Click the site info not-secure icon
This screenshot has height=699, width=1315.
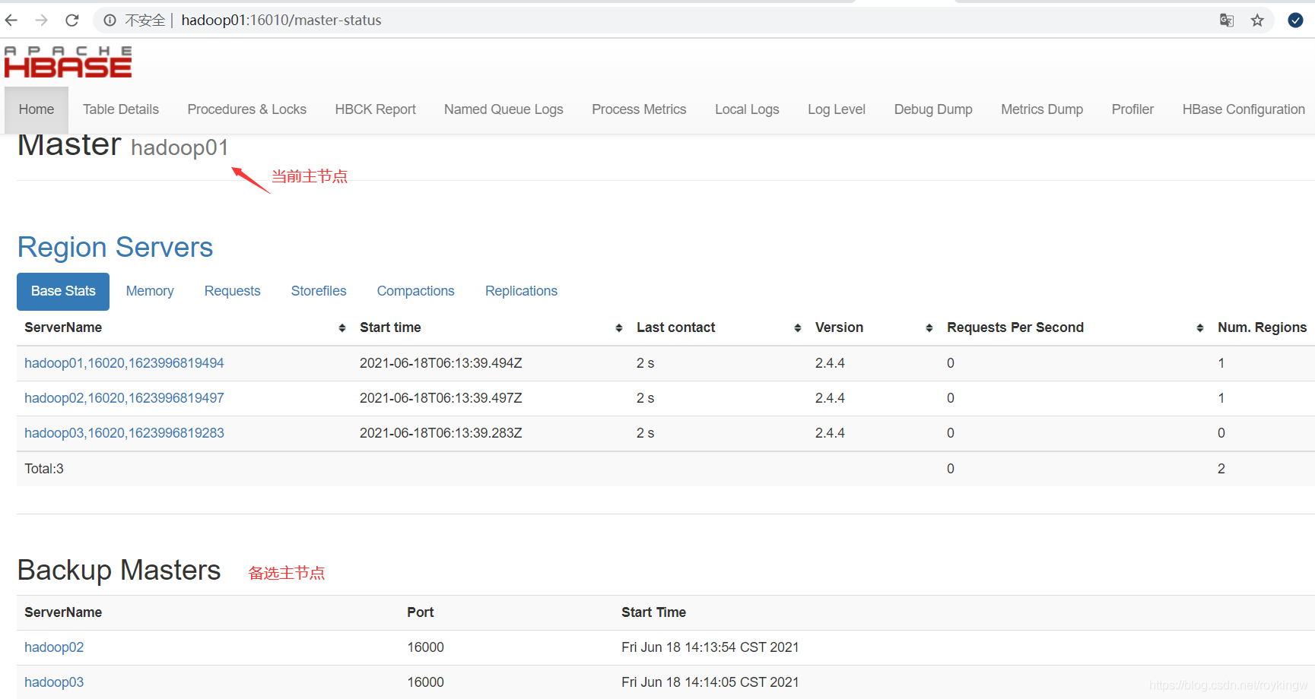point(110,21)
